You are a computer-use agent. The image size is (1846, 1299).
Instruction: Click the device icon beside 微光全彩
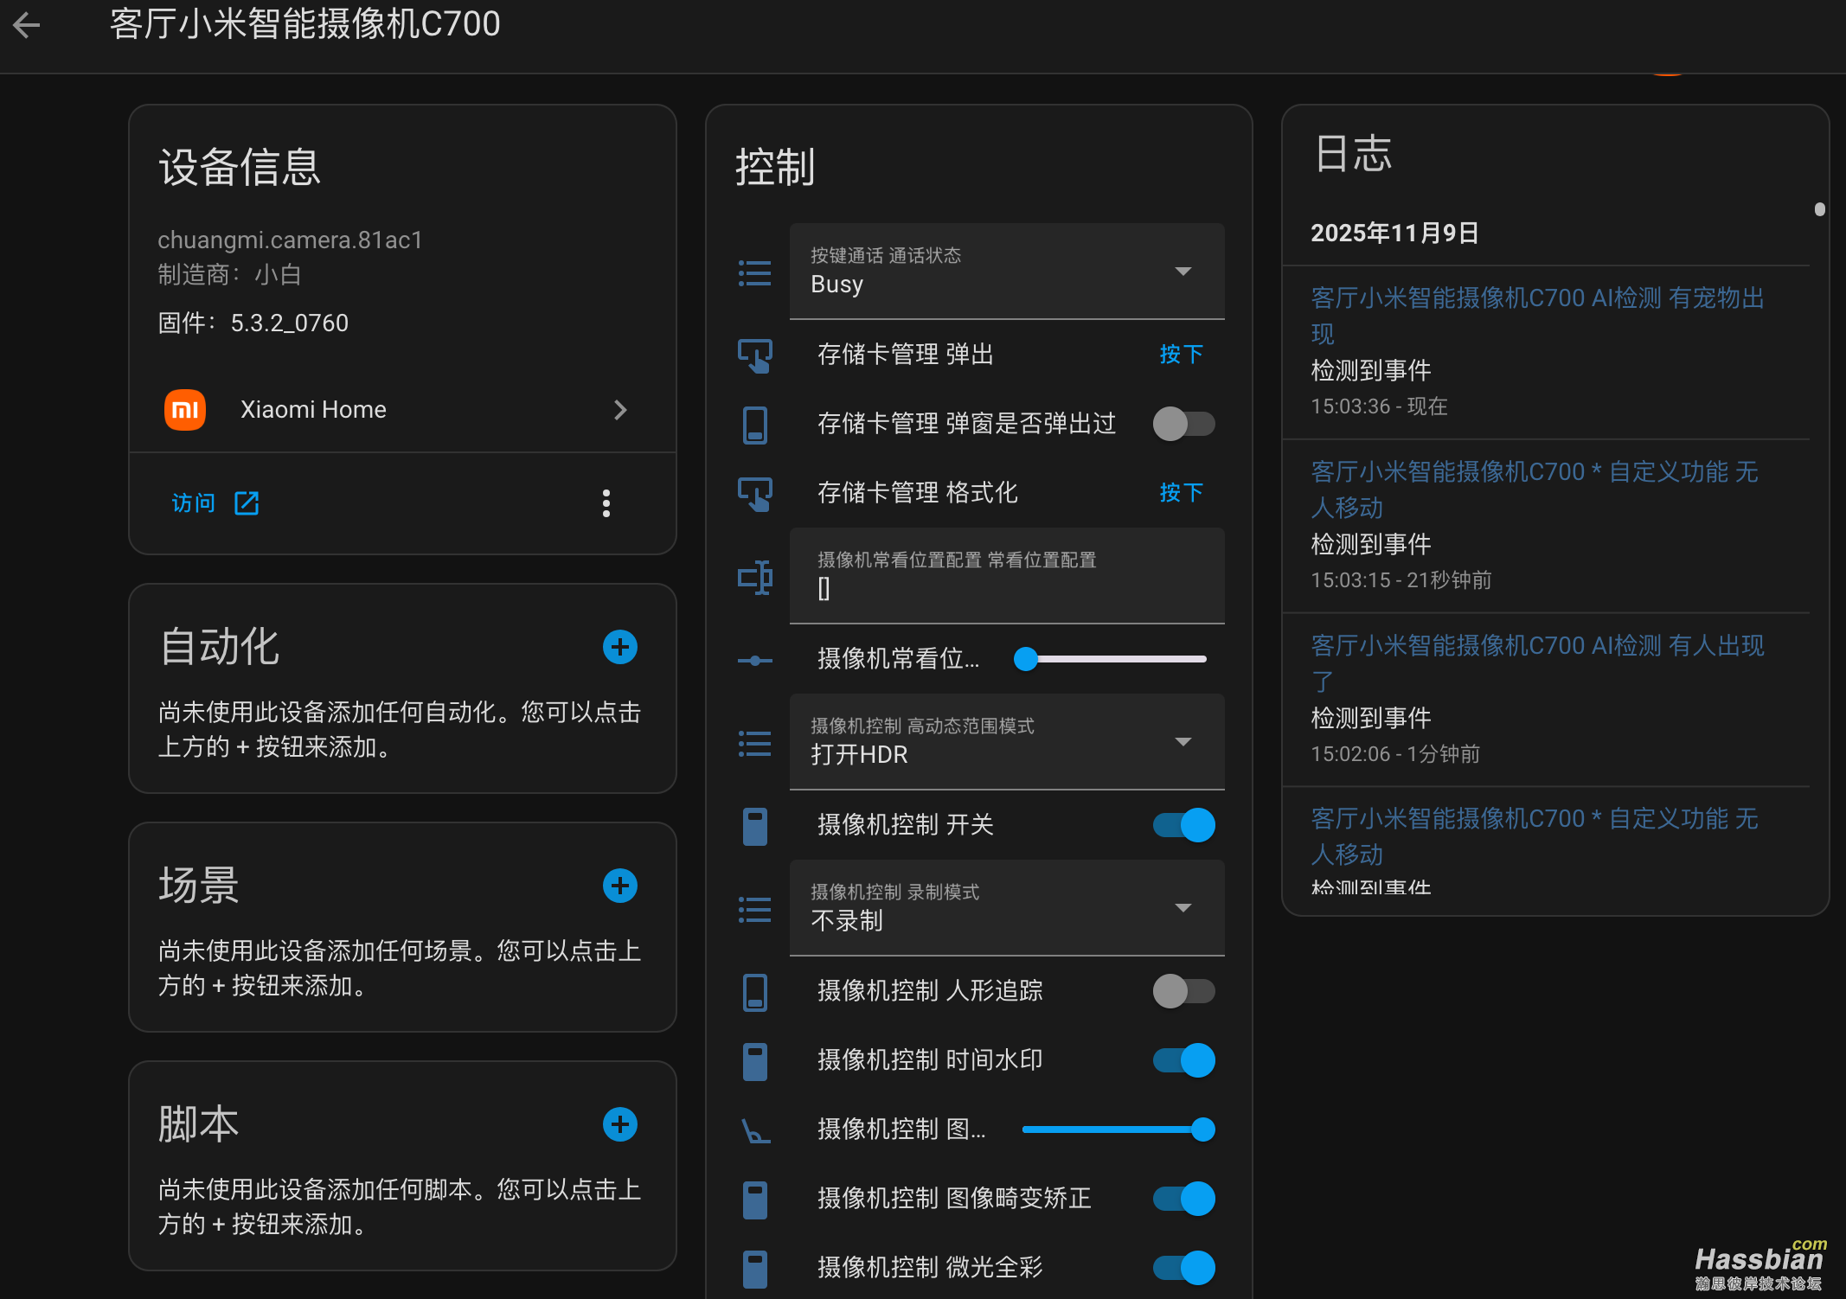point(755,1267)
